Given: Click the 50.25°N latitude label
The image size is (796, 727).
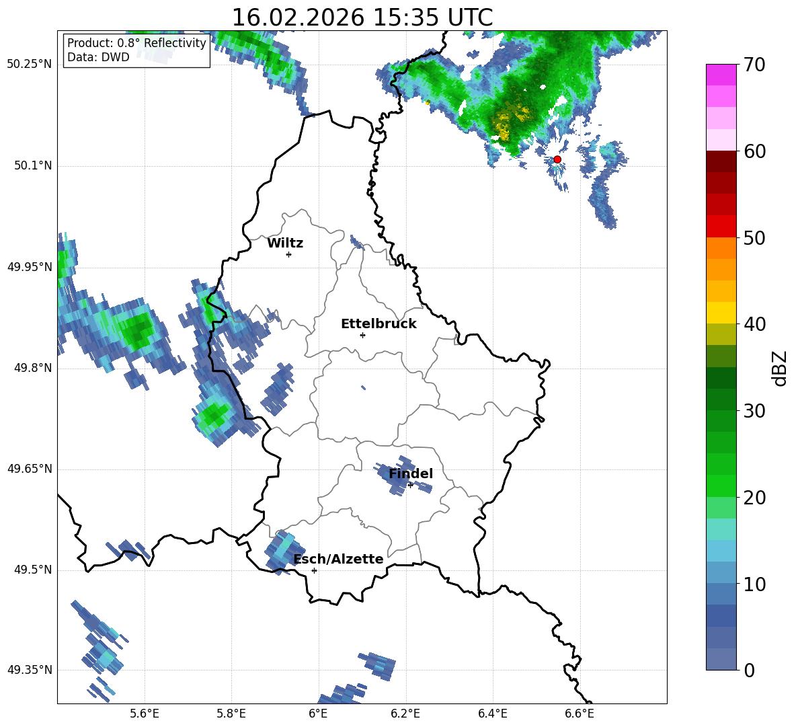Looking at the screenshot, I should [30, 65].
